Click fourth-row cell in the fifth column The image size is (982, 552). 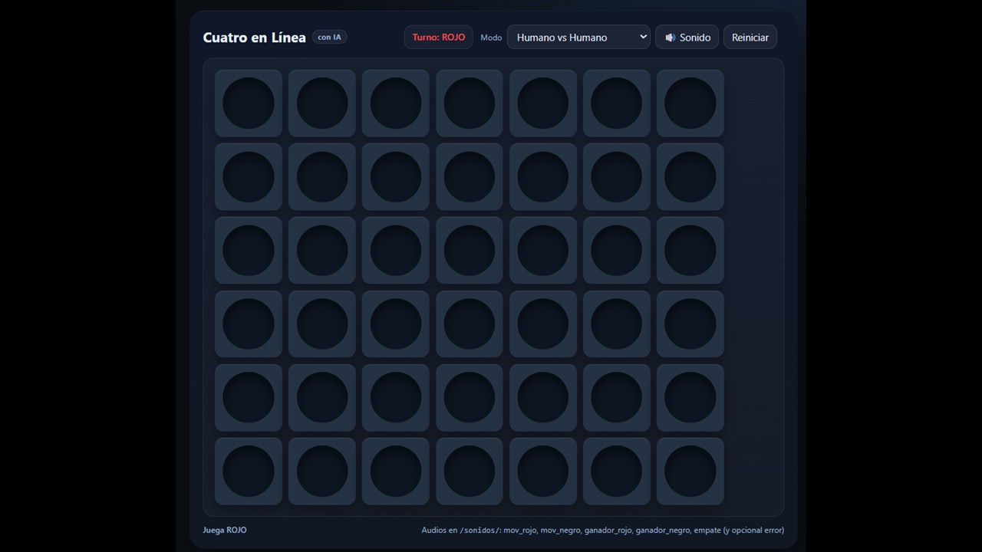coord(543,324)
